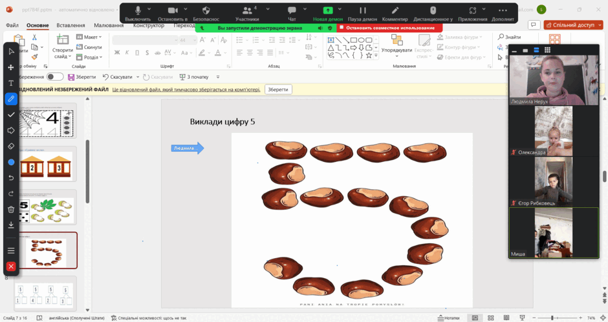608x322 pixels.
Task: Switch Zoom video panel to grid view
Action: point(547,50)
